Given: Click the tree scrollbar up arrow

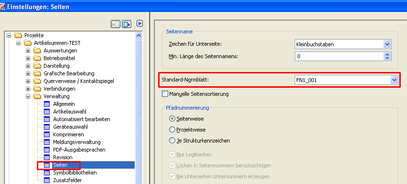Looking at the screenshot, I should 139,35.
